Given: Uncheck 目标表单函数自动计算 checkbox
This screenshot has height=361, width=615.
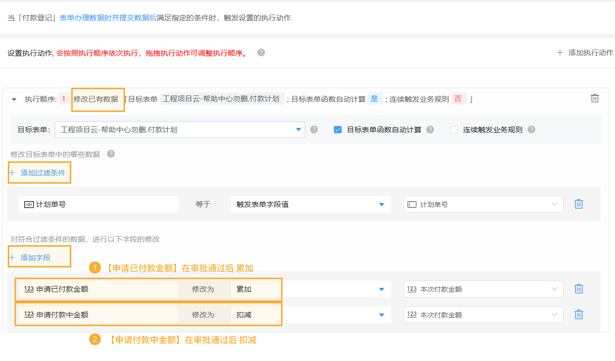Looking at the screenshot, I should 338,130.
